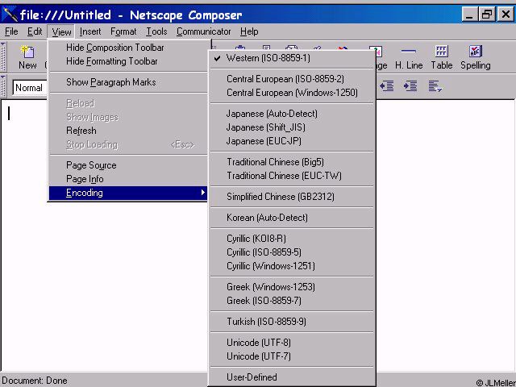Click the decrease indent icon
Image resolution: width=516 pixels, height=387 pixels.
[x=387, y=86]
